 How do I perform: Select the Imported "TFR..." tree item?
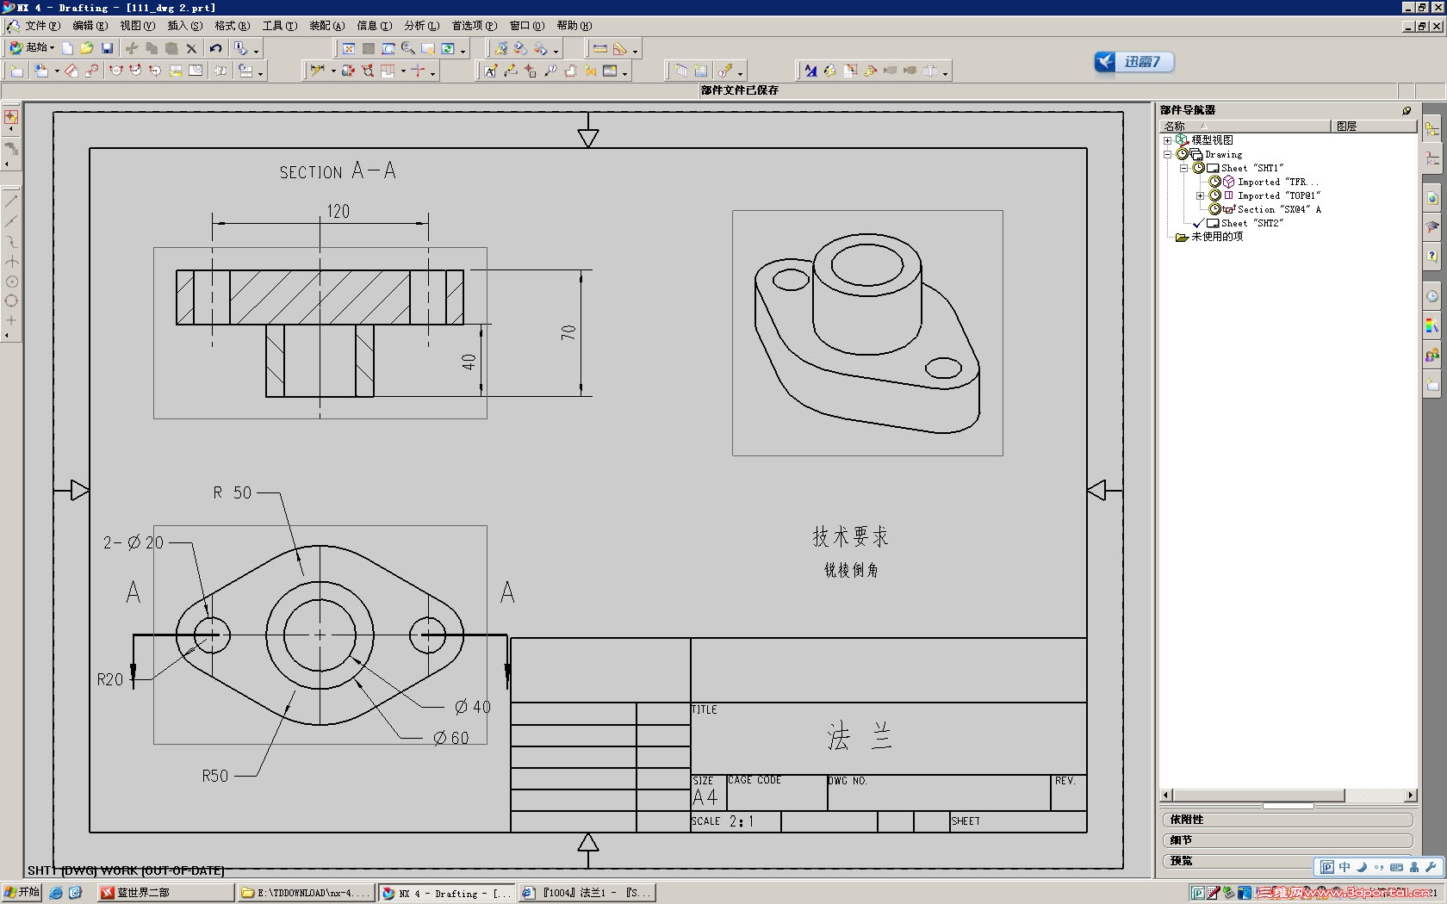(x=1277, y=183)
